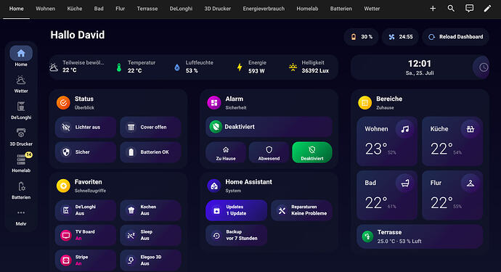This screenshot has height=272, width=501.
Task: Click the 30 % battery chip
Action: pyautogui.click(x=362, y=37)
